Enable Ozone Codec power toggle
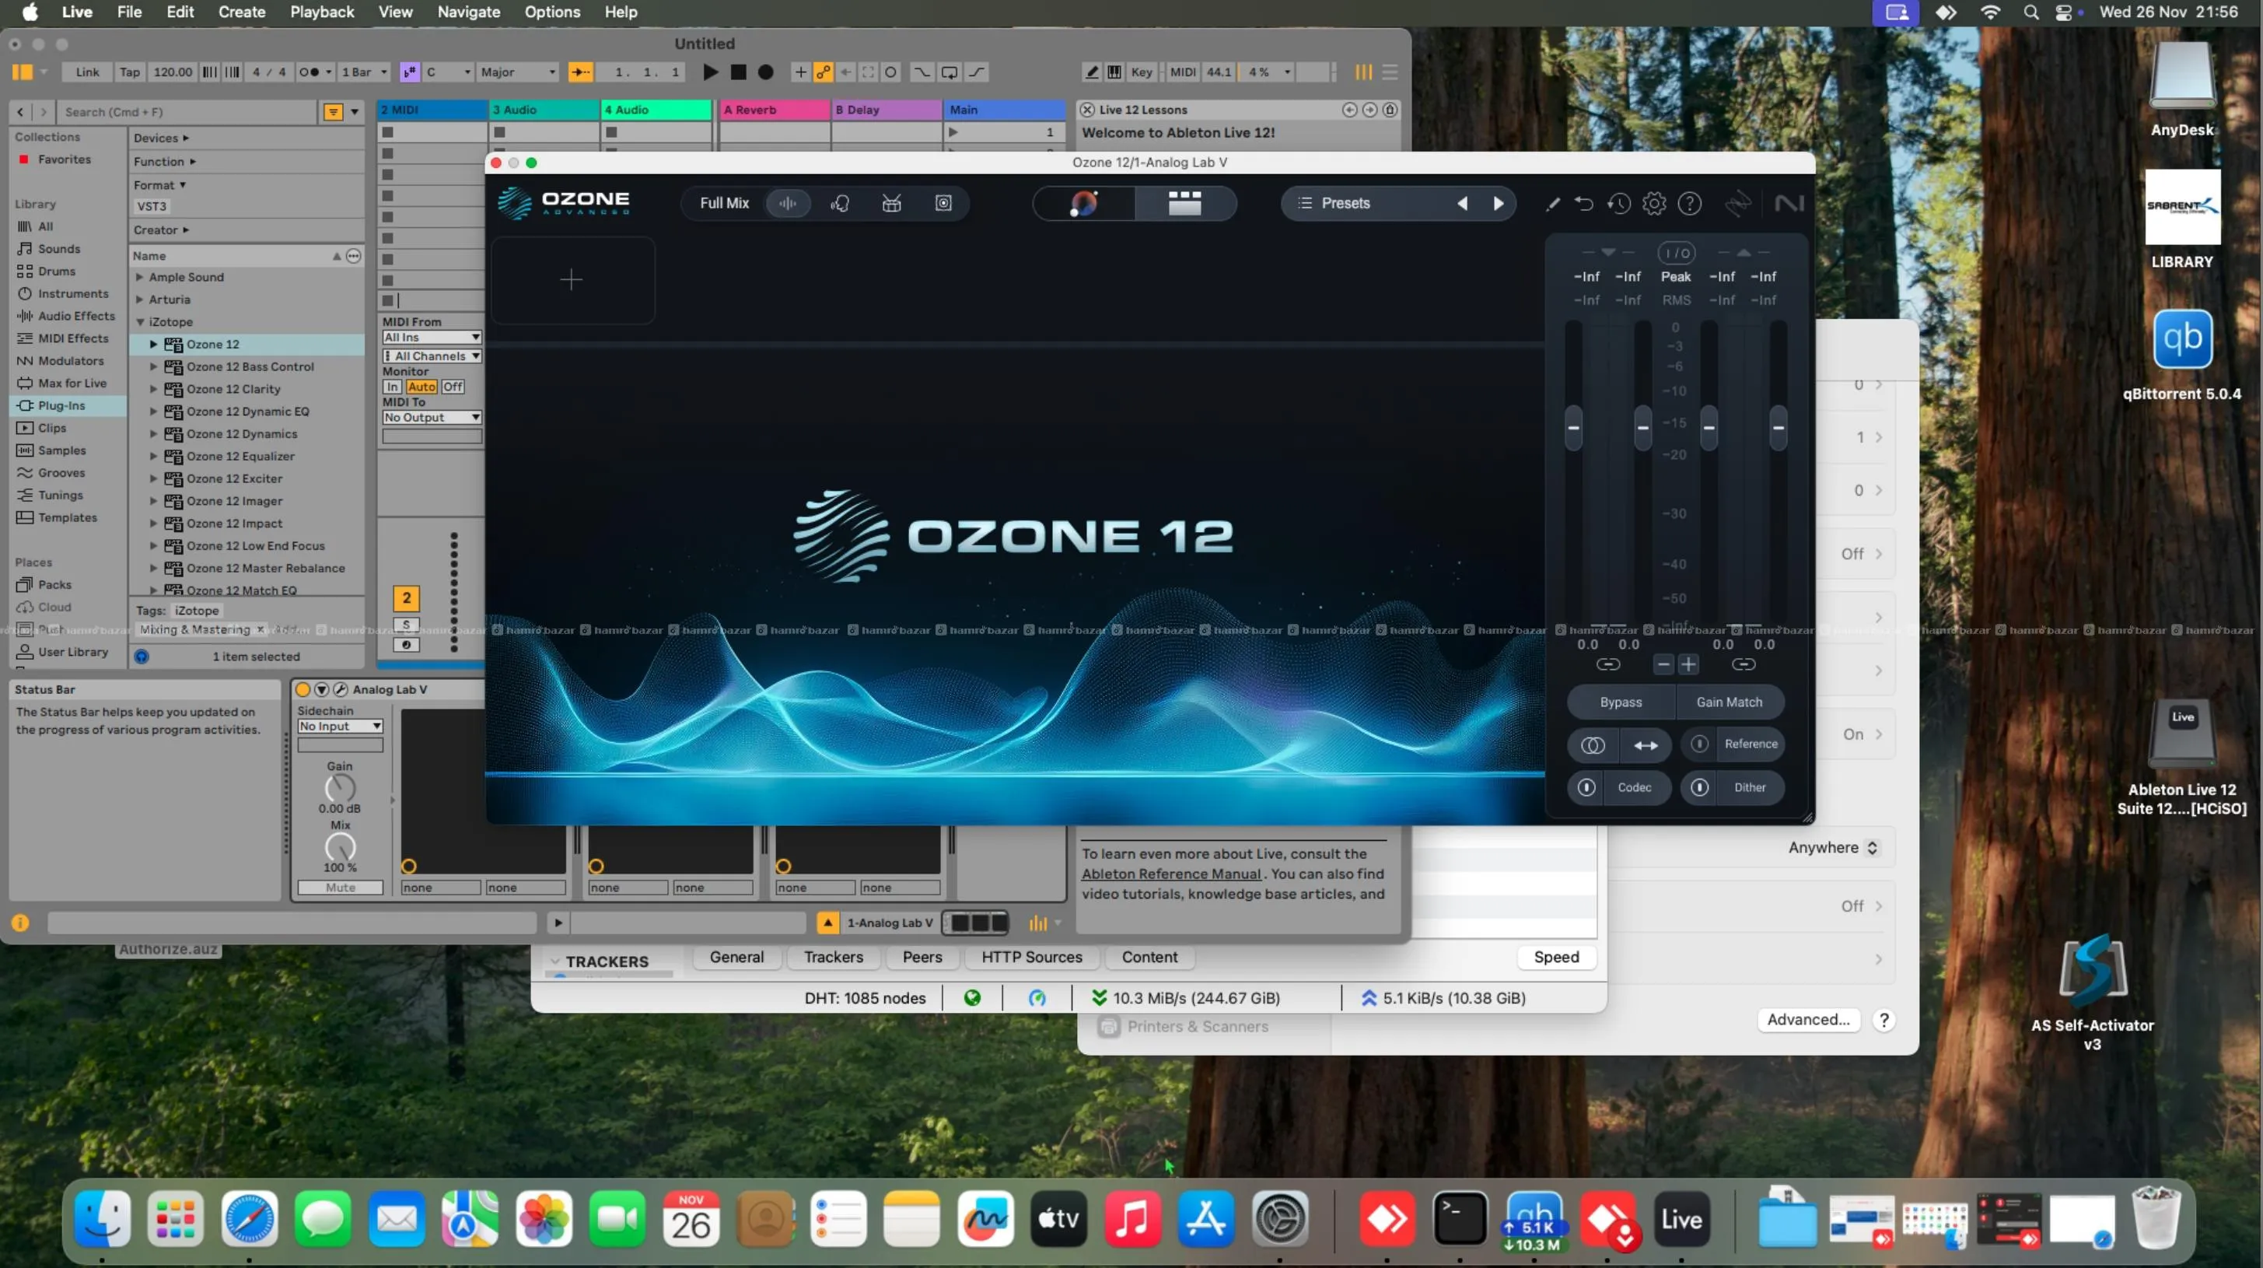 click(x=1586, y=787)
